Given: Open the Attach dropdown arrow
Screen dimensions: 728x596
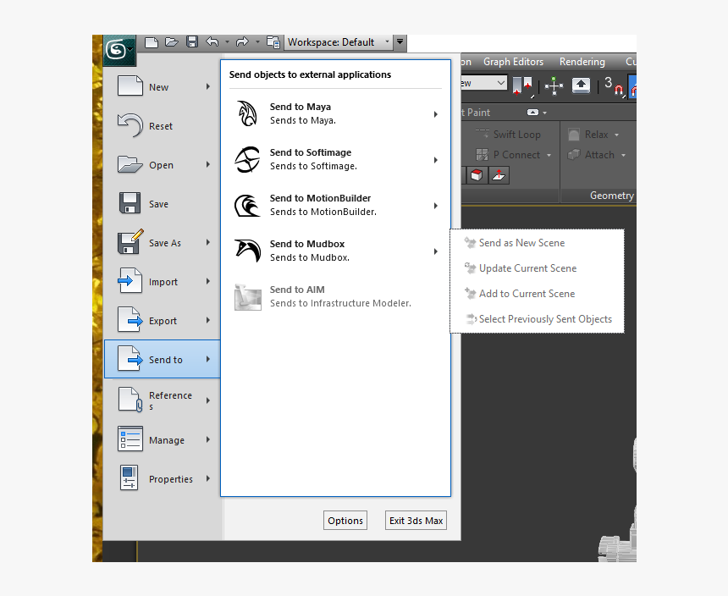Looking at the screenshot, I should [x=623, y=155].
